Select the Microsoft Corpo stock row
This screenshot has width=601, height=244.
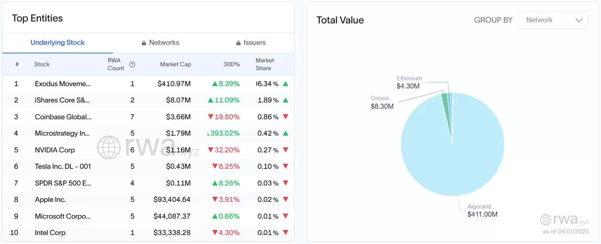[148, 216]
